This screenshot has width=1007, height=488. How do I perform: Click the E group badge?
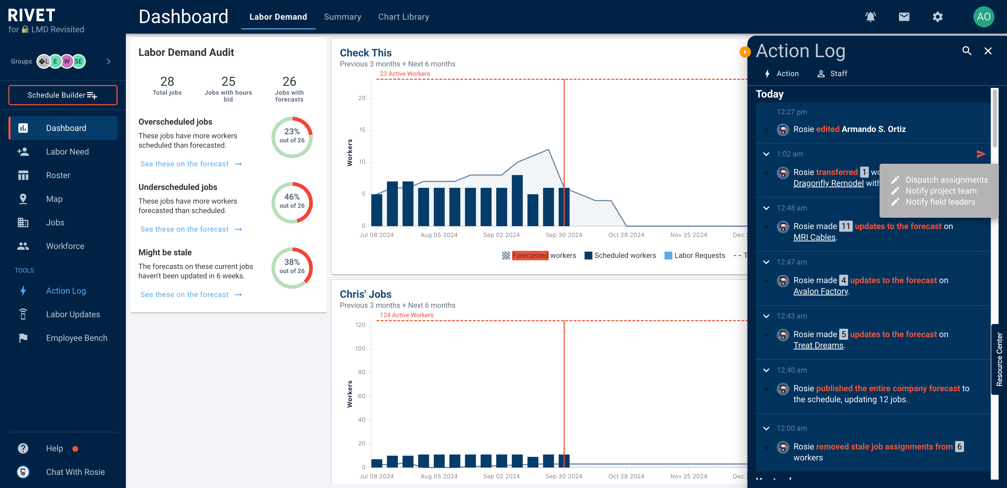56,61
